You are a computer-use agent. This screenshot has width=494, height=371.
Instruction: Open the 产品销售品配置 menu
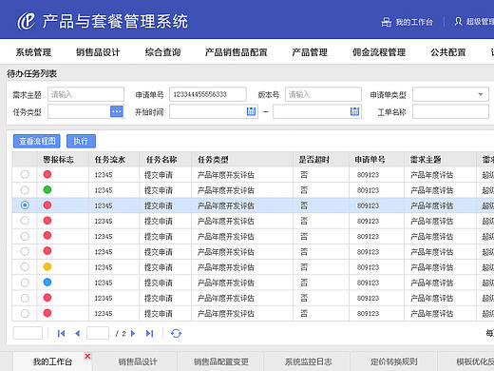pos(237,52)
